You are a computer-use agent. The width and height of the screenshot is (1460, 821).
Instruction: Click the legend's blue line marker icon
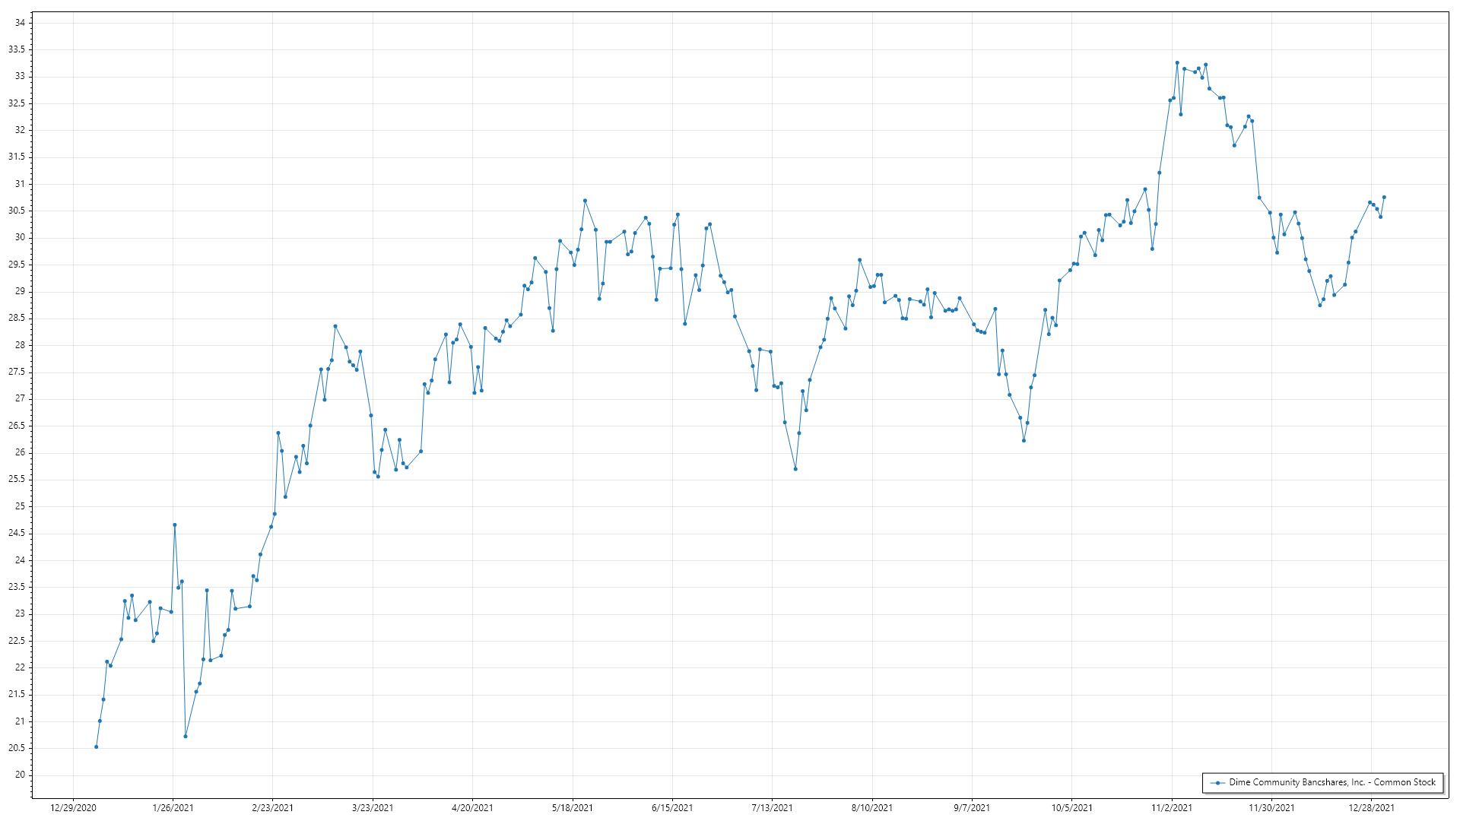pos(1218,782)
